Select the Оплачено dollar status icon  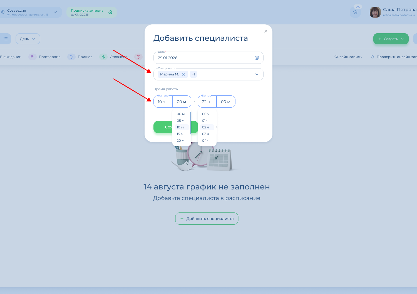point(103,57)
